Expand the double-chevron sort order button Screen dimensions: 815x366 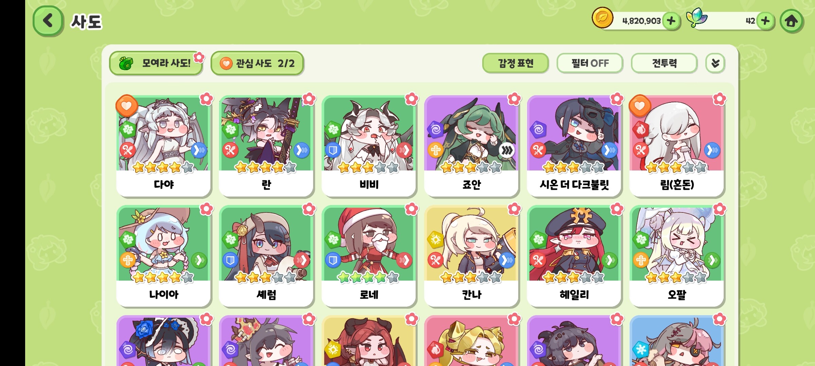715,63
